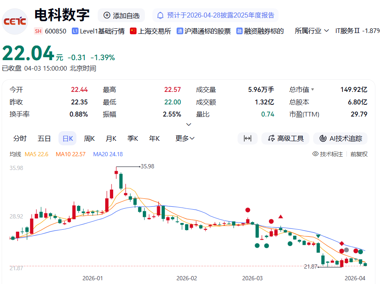Open 高级工具 advanced tools
This screenshot has width=380, height=284.
[286, 139]
